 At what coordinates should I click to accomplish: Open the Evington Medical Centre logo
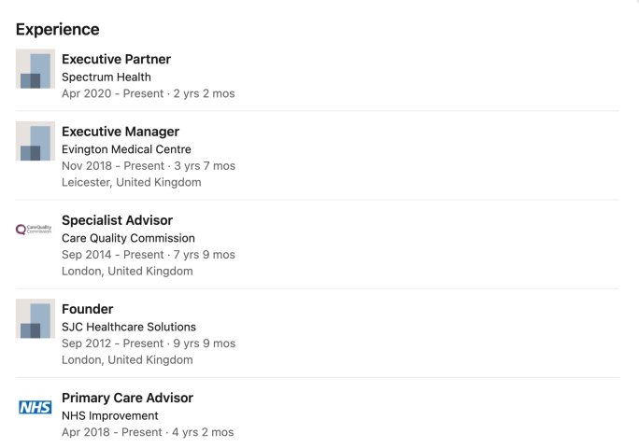coord(35,141)
